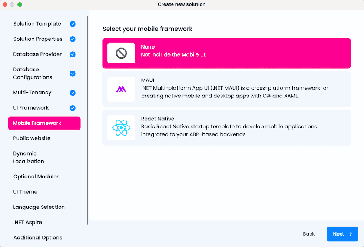Pick React Native as mobile framework
Screen dimensions: 364x247
click(226, 128)
